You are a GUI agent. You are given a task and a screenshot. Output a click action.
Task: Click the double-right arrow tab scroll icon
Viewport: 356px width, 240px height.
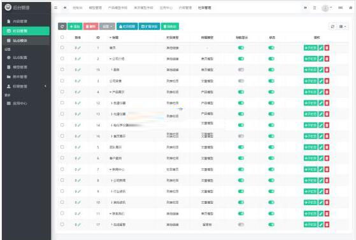coord(305,8)
